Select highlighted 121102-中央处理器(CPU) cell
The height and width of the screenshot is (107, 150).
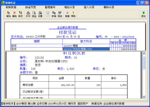(86, 49)
